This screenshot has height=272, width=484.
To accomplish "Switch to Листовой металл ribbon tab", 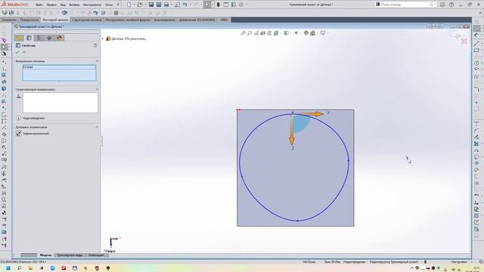I will point(55,20).
